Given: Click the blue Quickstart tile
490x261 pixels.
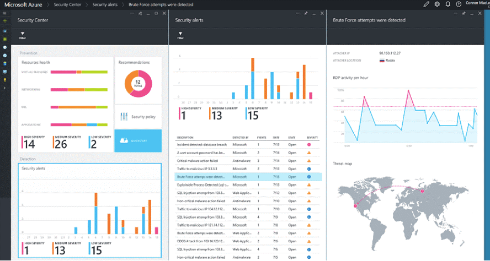Looking at the screenshot, I should pos(138,140).
